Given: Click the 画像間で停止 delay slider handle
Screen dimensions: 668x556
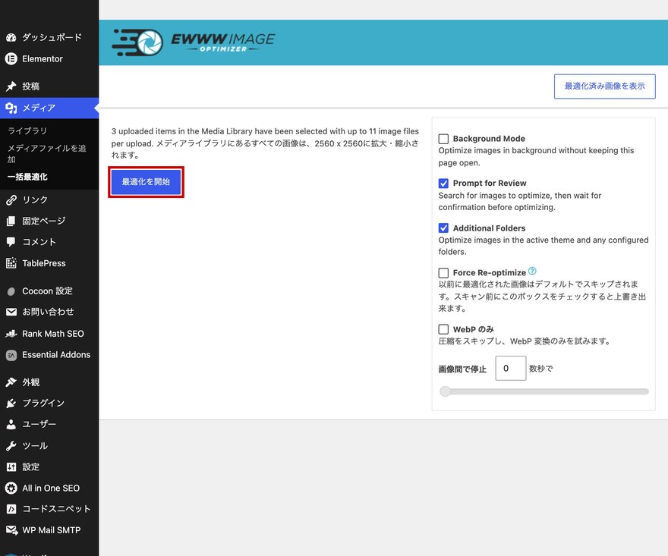Looking at the screenshot, I should 445,391.
